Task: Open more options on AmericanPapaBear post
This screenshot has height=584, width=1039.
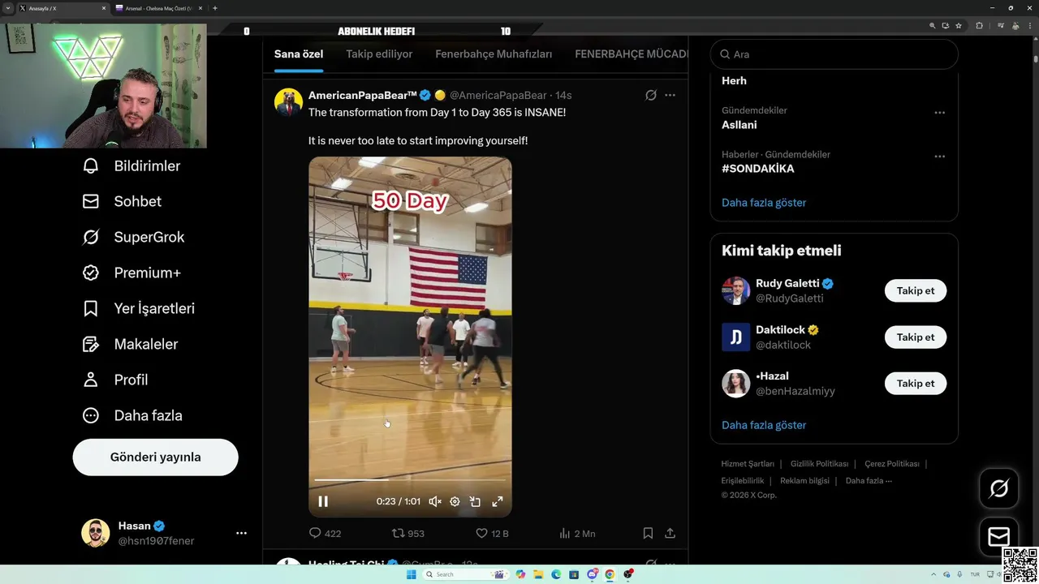Action: tap(670, 95)
